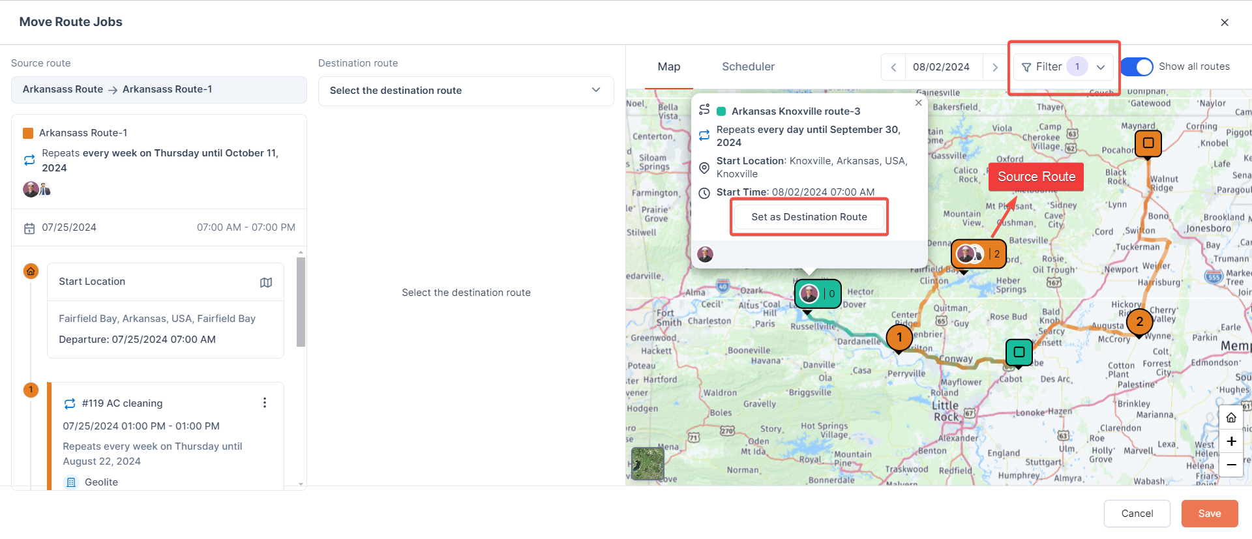Click 'Departure: 07/25/2024 07:00 AM' text
This screenshot has height=539, width=1252.
137,340
